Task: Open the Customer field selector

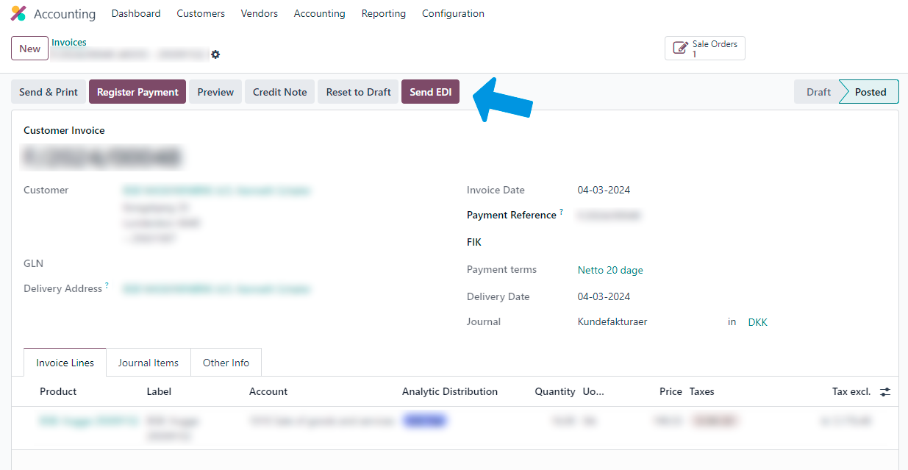Action: [x=215, y=190]
